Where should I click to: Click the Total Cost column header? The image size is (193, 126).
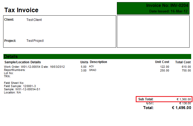183,62
